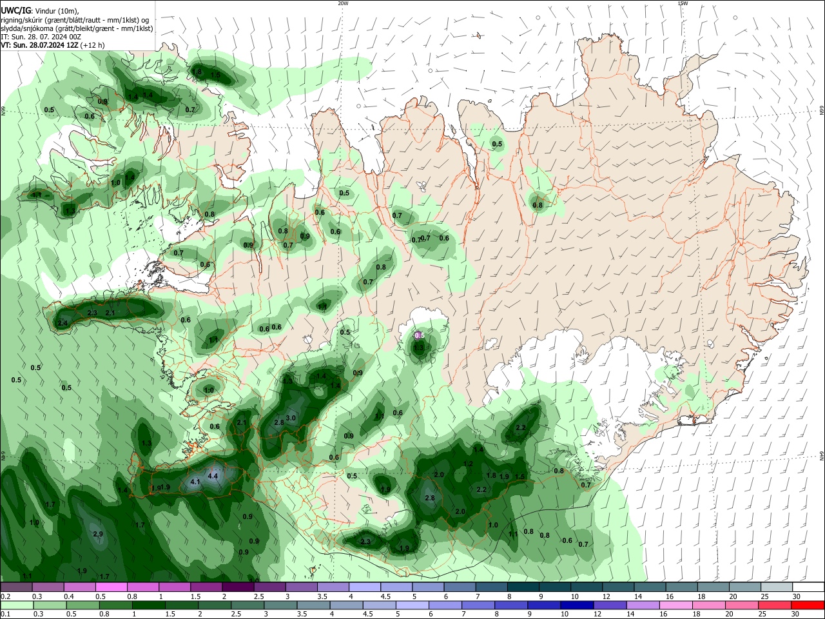Click the '0.1' label in the legend
825x619 pixels.
[6, 614]
